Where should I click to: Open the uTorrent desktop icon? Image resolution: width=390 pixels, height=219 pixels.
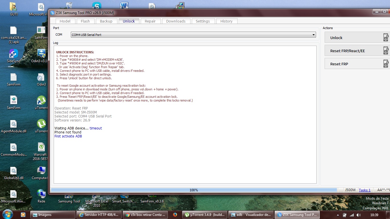tap(41, 126)
